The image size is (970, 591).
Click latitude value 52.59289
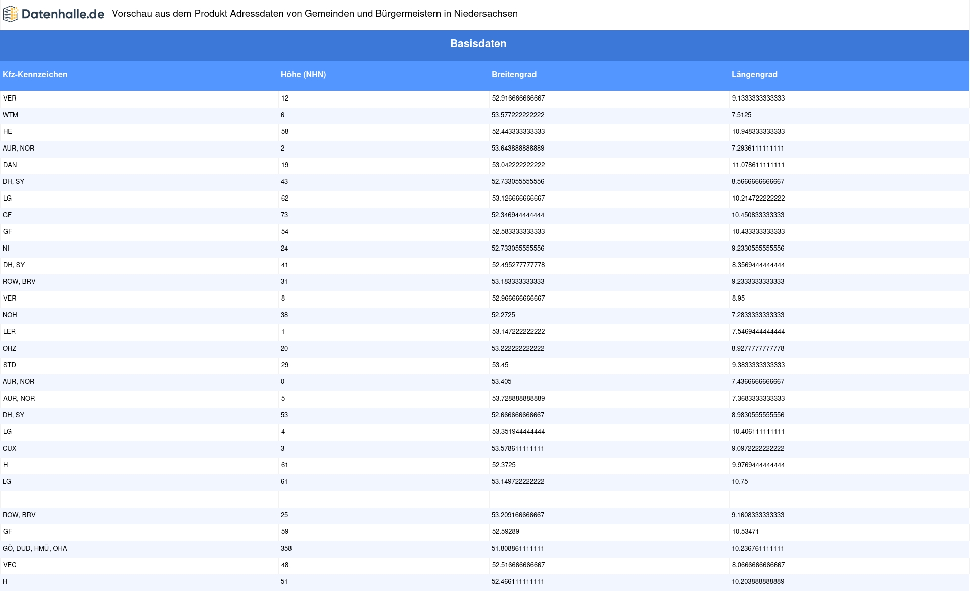click(505, 532)
